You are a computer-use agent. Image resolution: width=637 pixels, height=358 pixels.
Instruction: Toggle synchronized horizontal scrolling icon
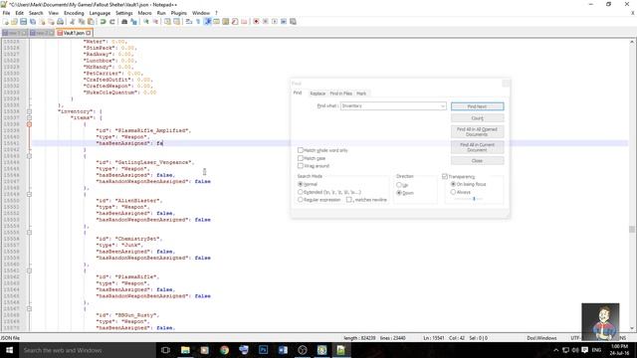tap(176, 22)
